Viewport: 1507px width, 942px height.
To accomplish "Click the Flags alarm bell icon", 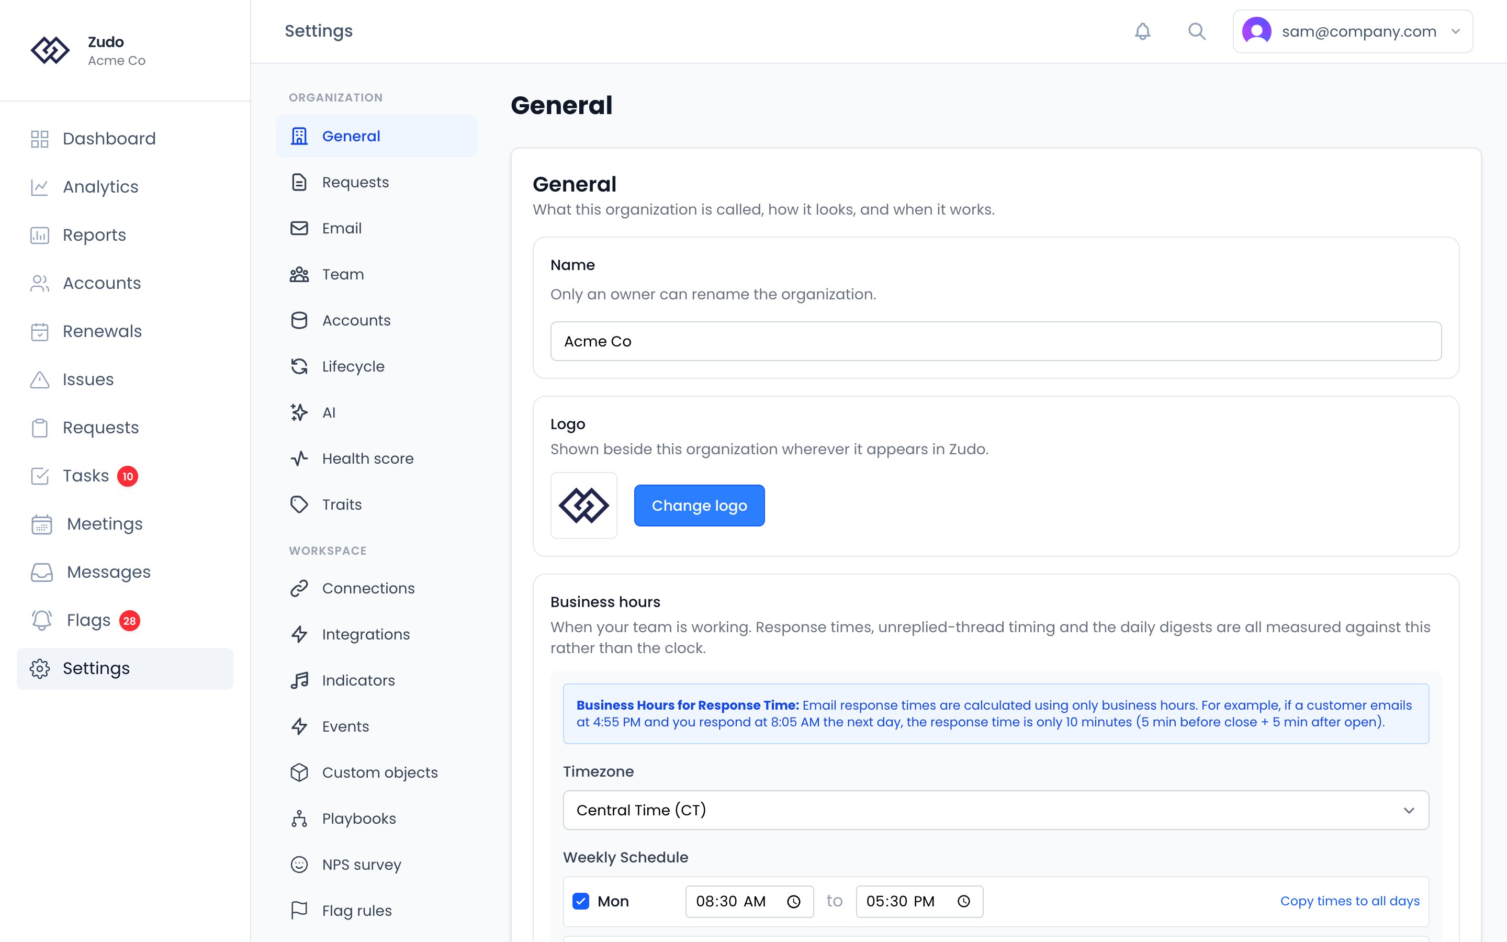I will 42,621.
